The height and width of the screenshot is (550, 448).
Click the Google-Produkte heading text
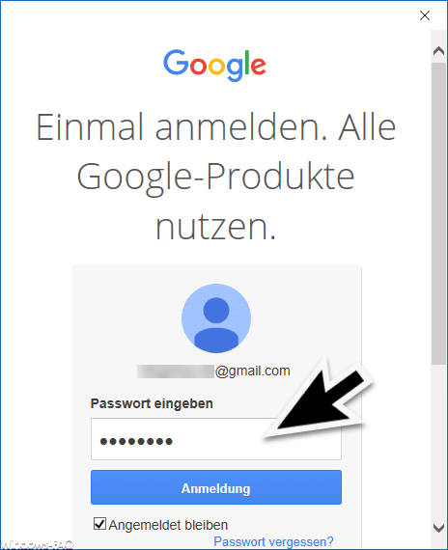(x=215, y=179)
